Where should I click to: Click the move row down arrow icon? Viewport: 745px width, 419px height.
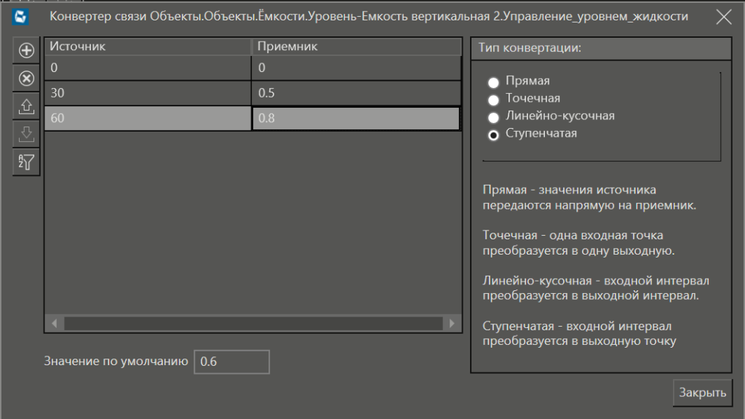(26, 134)
